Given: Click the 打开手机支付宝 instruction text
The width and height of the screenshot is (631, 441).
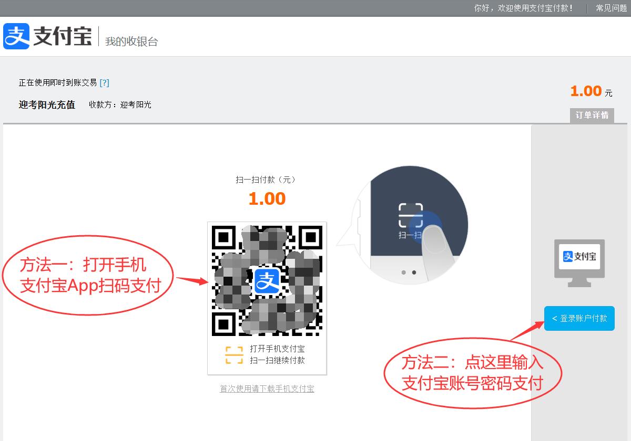Looking at the screenshot, I should (x=277, y=349).
